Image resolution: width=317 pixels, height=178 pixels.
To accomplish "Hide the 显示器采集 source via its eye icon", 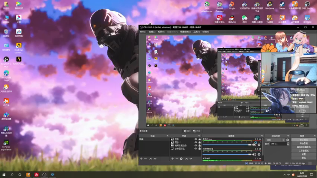I will tap(196, 149).
